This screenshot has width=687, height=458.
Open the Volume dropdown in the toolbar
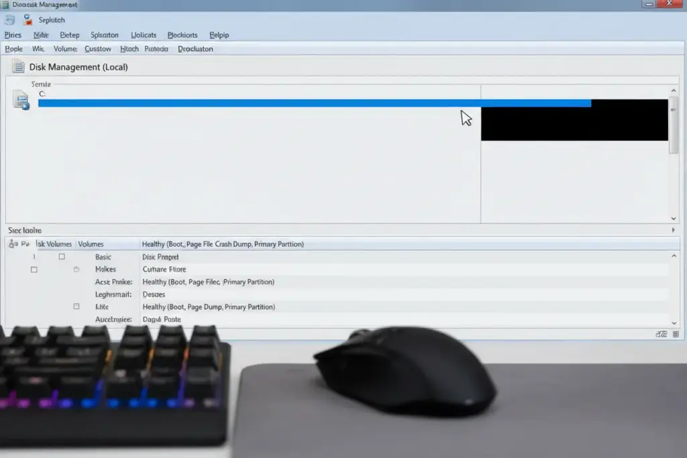[65, 48]
